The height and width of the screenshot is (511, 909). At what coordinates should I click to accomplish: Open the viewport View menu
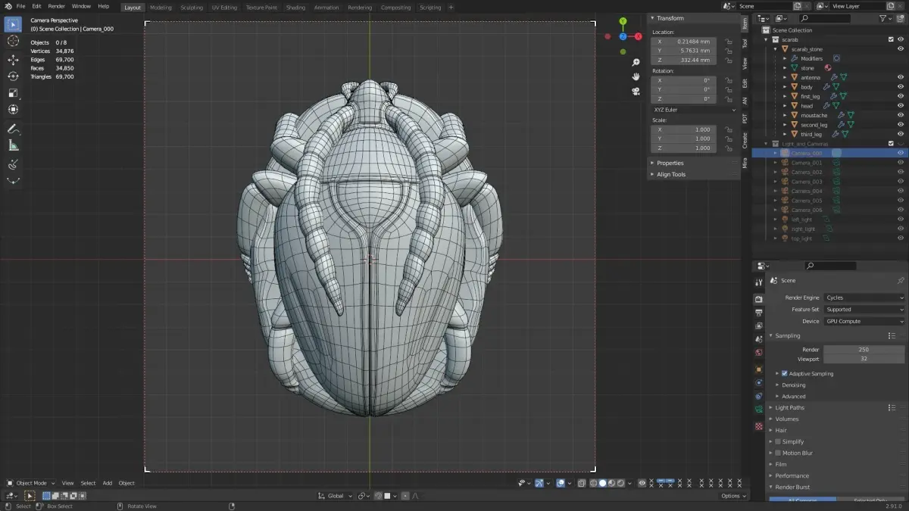67,483
